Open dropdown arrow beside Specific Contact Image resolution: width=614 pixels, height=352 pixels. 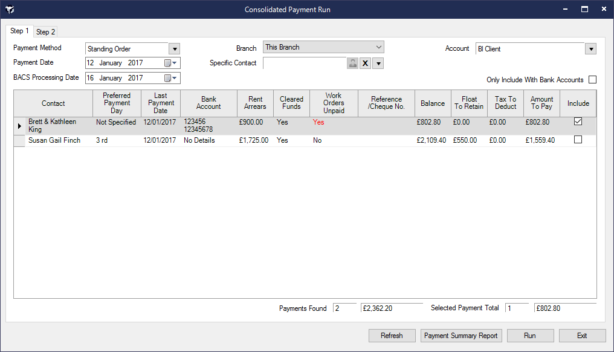[x=378, y=64]
